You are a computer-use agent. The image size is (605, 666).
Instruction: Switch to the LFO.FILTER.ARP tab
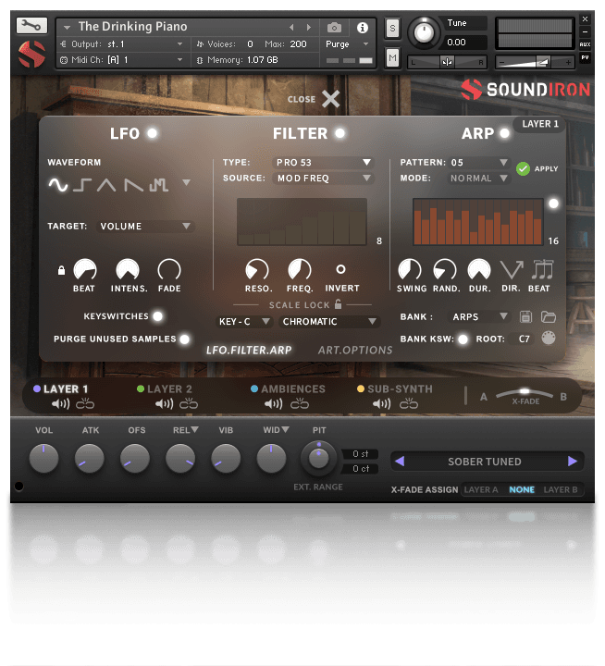[x=249, y=350]
